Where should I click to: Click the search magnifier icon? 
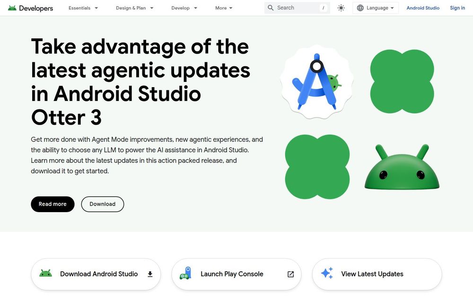271,8
